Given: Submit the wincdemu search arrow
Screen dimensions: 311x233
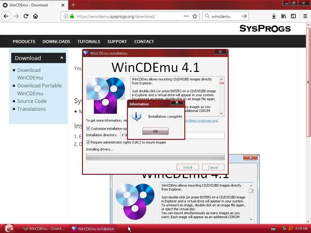Looking at the screenshot, I should tap(244, 16).
